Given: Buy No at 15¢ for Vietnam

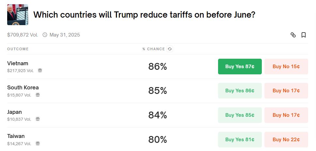Looking at the screenshot, I should pos(286,67).
